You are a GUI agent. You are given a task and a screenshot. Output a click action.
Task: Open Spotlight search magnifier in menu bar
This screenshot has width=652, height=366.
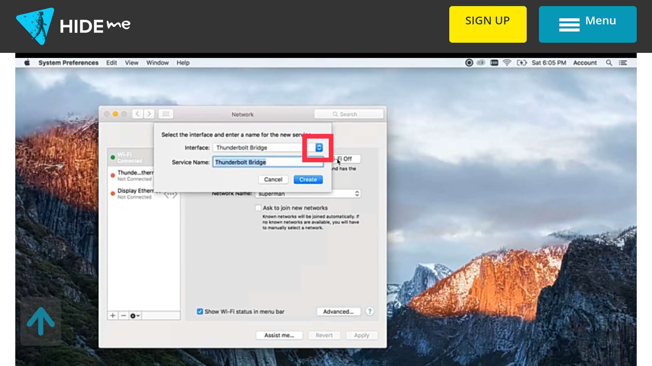(609, 63)
